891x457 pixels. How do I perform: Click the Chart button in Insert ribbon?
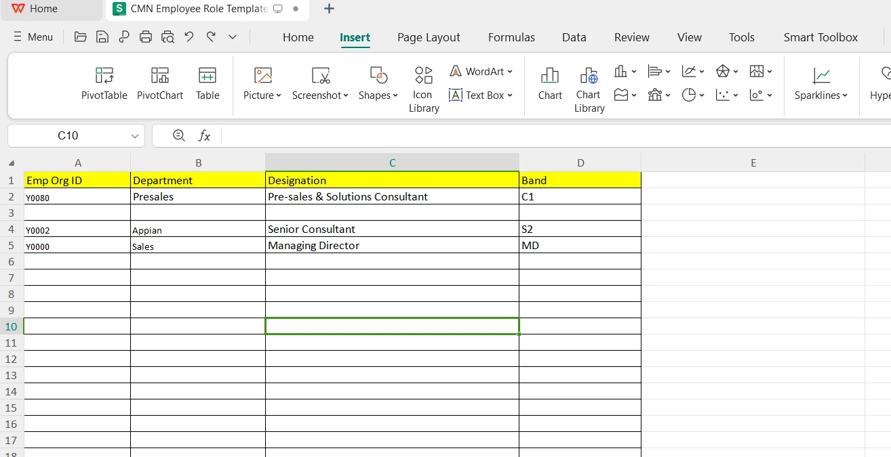click(x=550, y=83)
